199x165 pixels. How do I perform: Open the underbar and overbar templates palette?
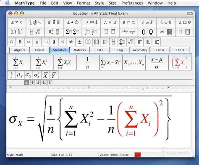click(x=110, y=32)
